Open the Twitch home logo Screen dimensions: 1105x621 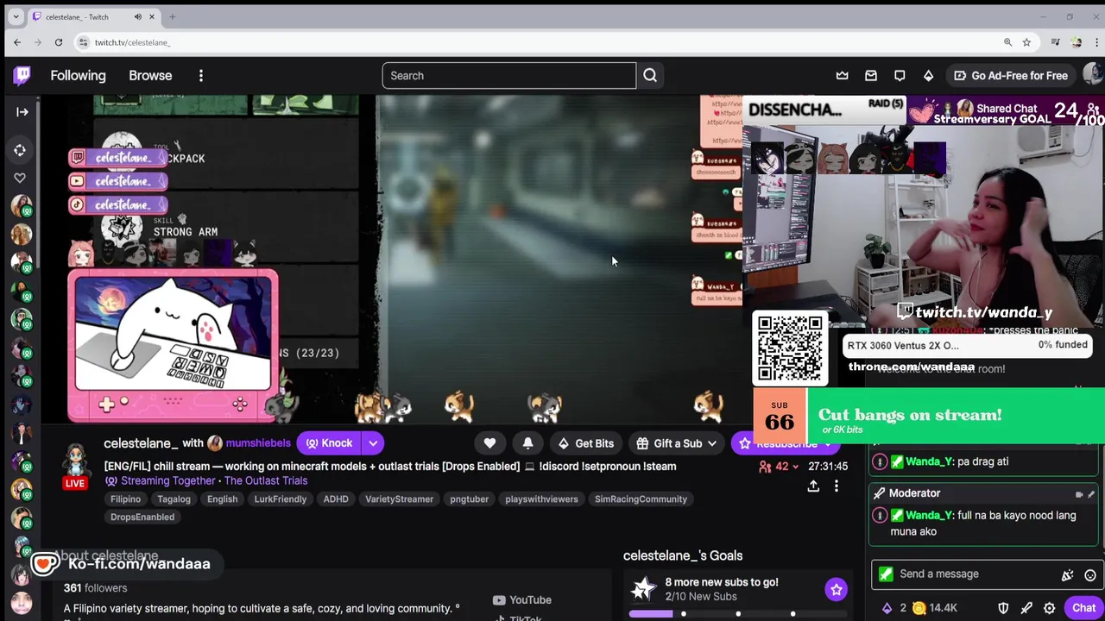[x=22, y=76]
